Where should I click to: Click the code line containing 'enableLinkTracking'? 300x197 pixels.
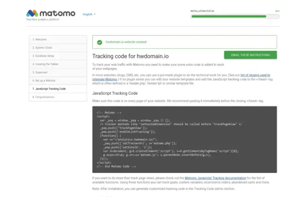pyautogui.click(x=128, y=132)
